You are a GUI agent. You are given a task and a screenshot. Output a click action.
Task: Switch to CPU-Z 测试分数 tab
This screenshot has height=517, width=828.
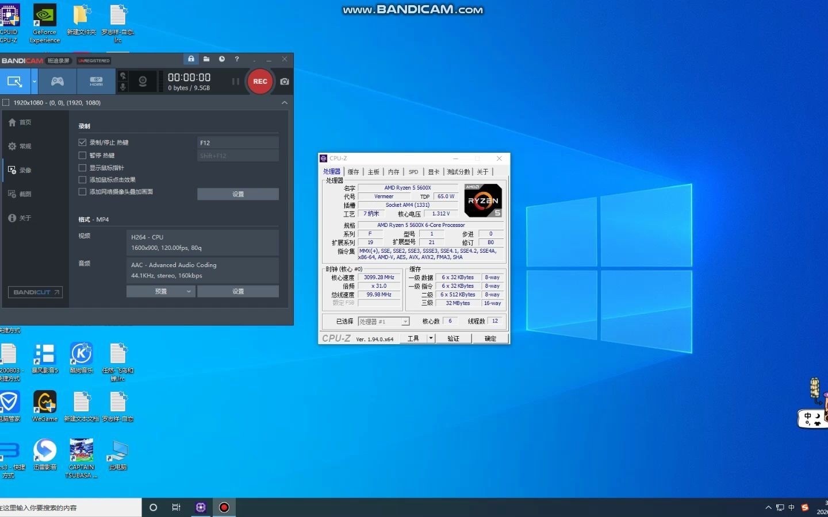458,172
